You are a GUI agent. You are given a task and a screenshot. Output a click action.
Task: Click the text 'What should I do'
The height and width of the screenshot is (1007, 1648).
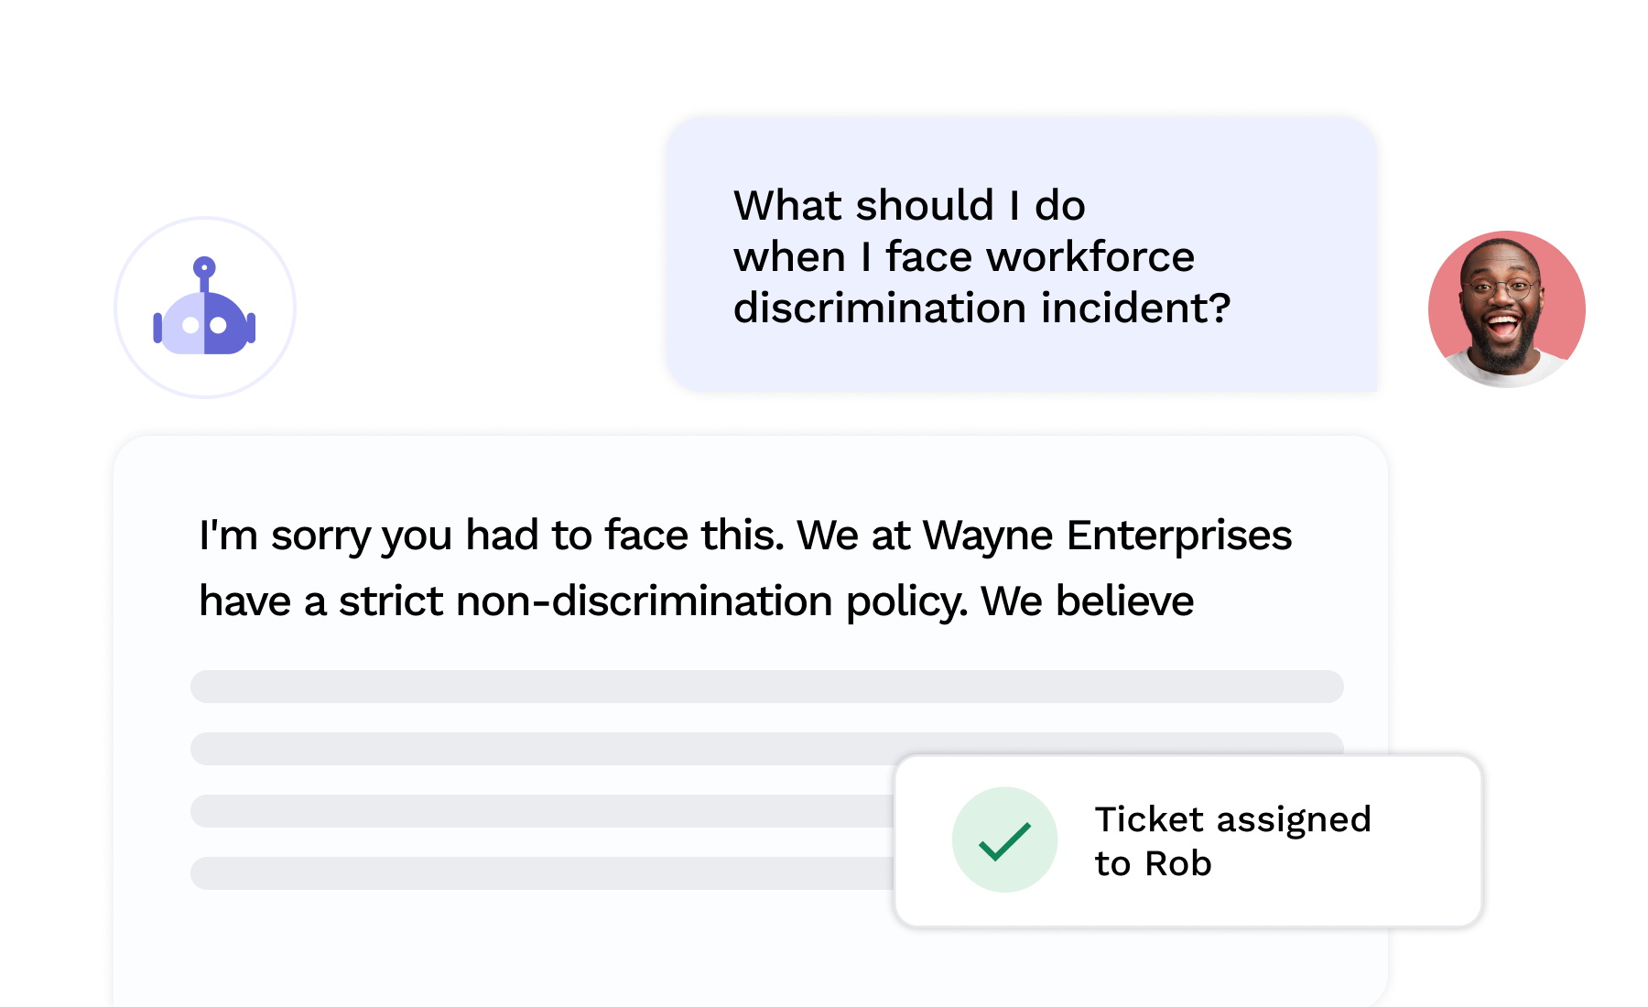point(909,205)
